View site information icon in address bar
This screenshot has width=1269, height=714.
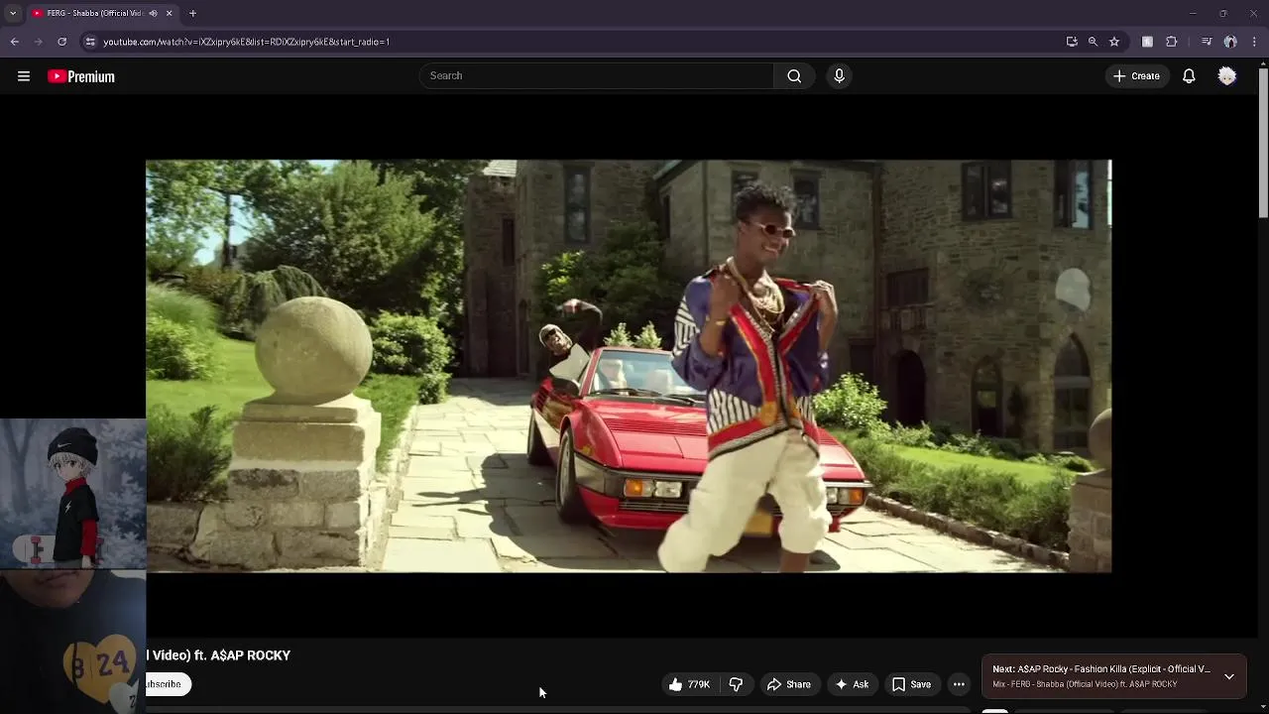point(90,42)
